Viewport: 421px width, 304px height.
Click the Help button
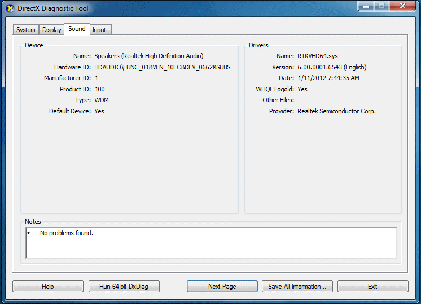48,287
